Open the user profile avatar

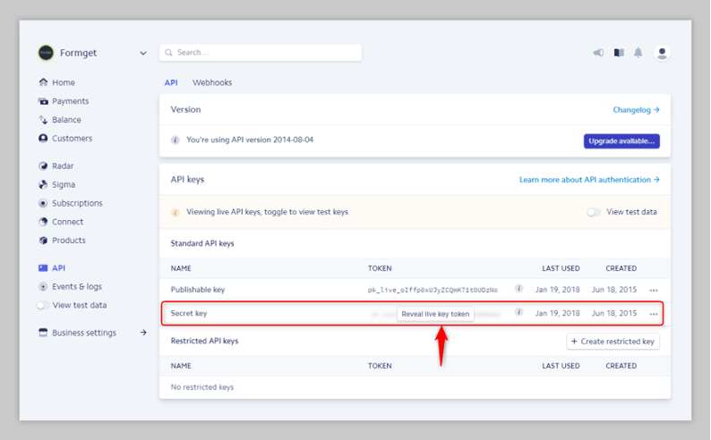[662, 53]
